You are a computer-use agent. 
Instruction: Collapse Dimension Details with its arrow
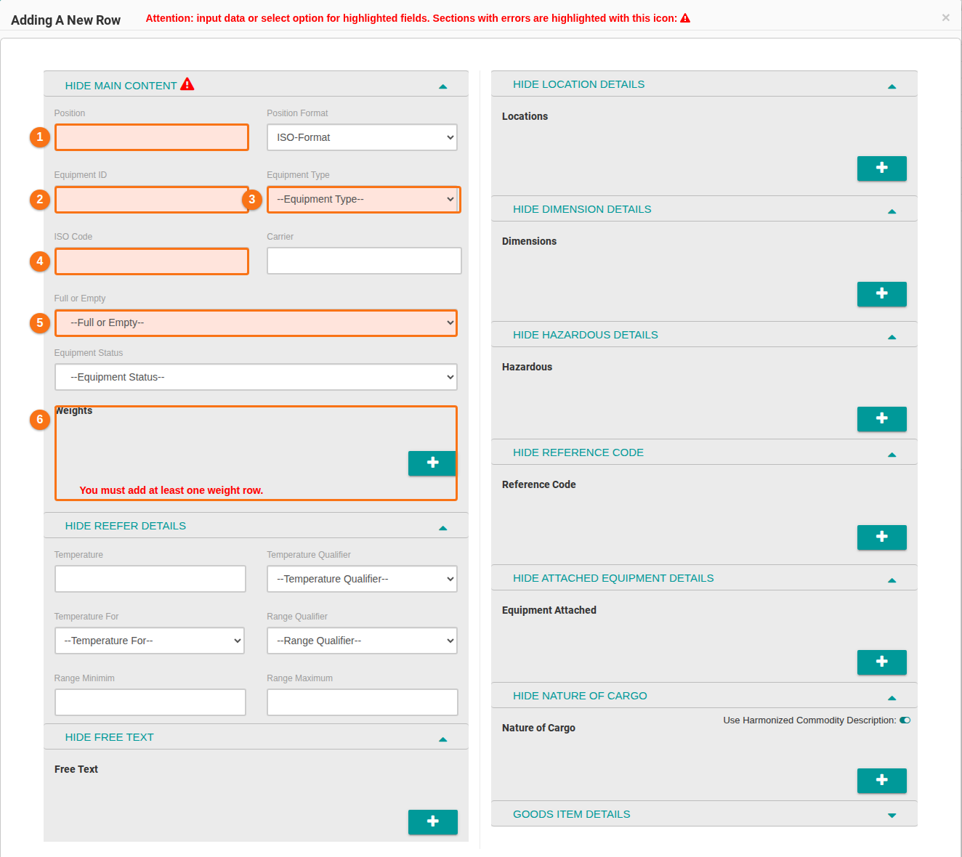click(892, 211)
